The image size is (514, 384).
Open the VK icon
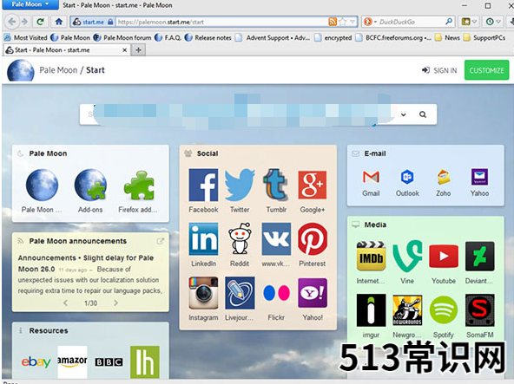click(276, 239)
